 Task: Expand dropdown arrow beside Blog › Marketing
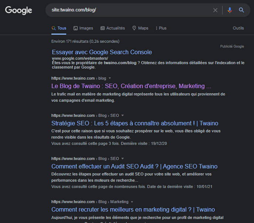132,202
